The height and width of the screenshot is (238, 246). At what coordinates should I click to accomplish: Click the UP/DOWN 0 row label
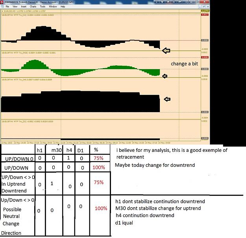19,159
